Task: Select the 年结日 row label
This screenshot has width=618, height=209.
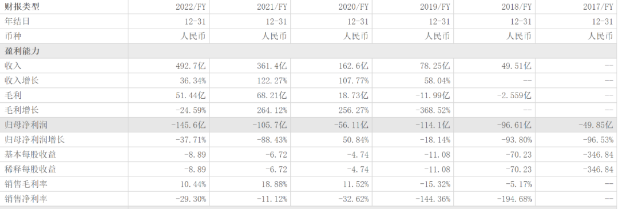Action: pos(17,22)
